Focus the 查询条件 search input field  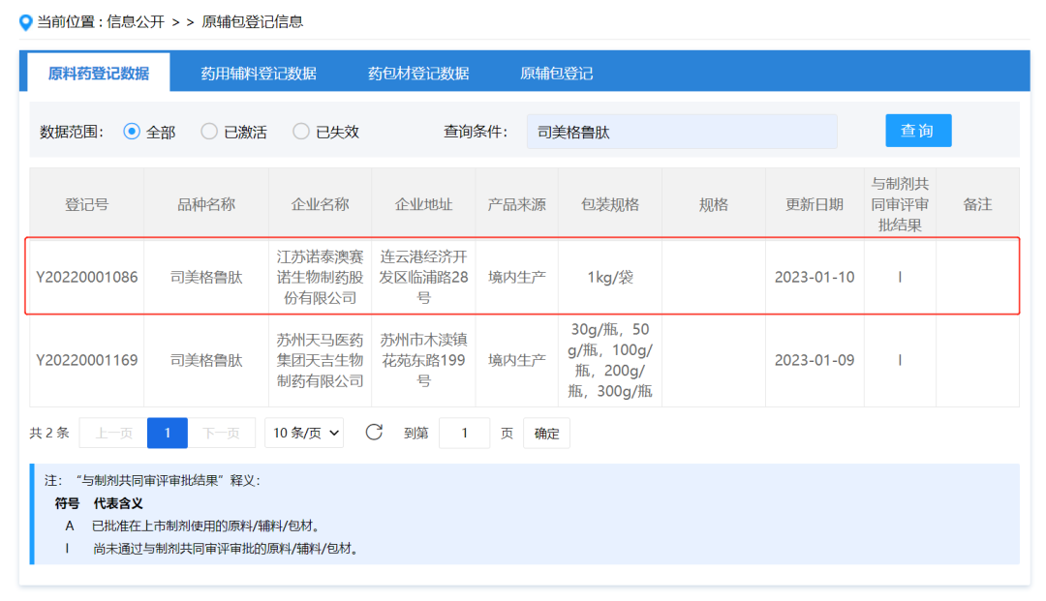[x=682, y=132]
